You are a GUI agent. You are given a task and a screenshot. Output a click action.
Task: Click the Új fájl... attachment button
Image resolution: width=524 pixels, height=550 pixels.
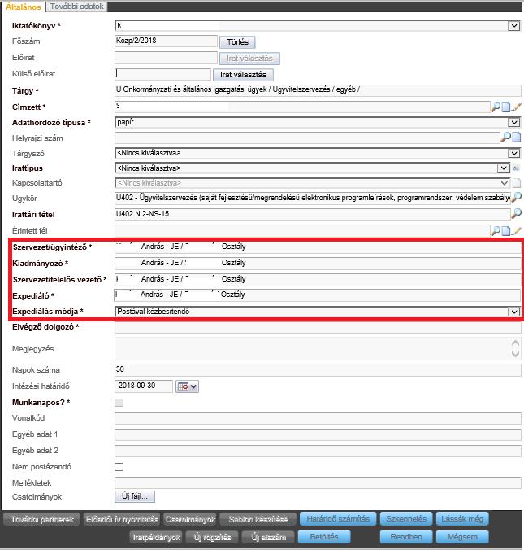coord(135,496)
